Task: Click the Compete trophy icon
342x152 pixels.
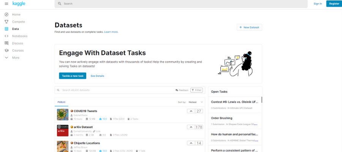Action: 6,22
